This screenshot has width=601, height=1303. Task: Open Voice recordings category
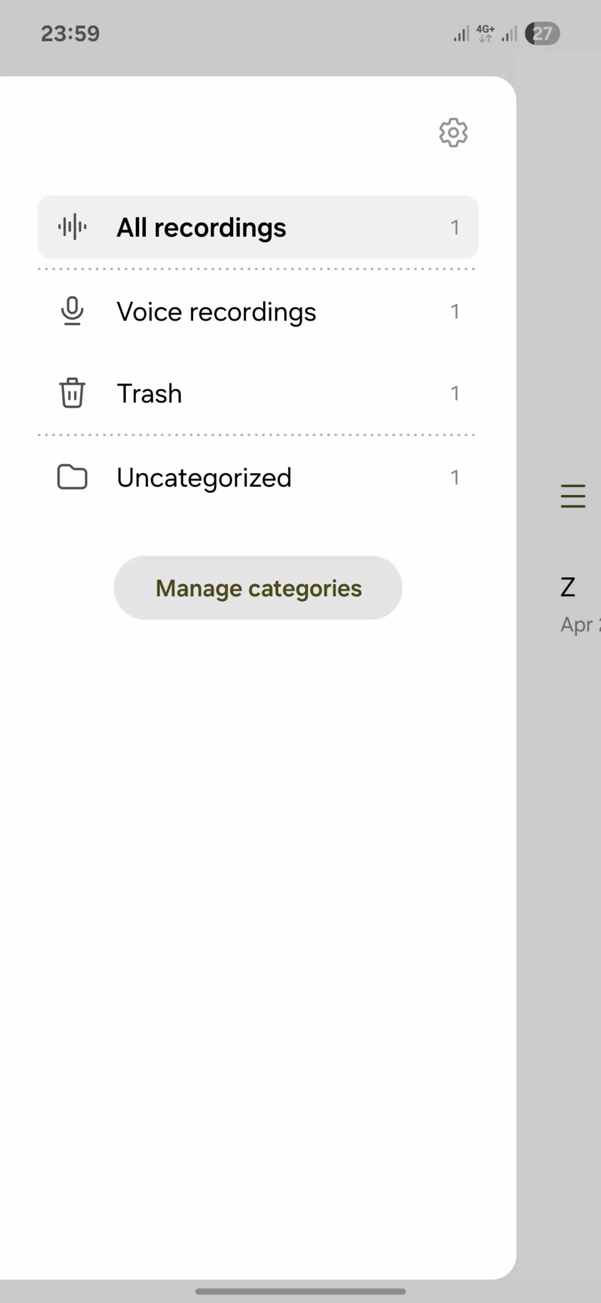258,311
